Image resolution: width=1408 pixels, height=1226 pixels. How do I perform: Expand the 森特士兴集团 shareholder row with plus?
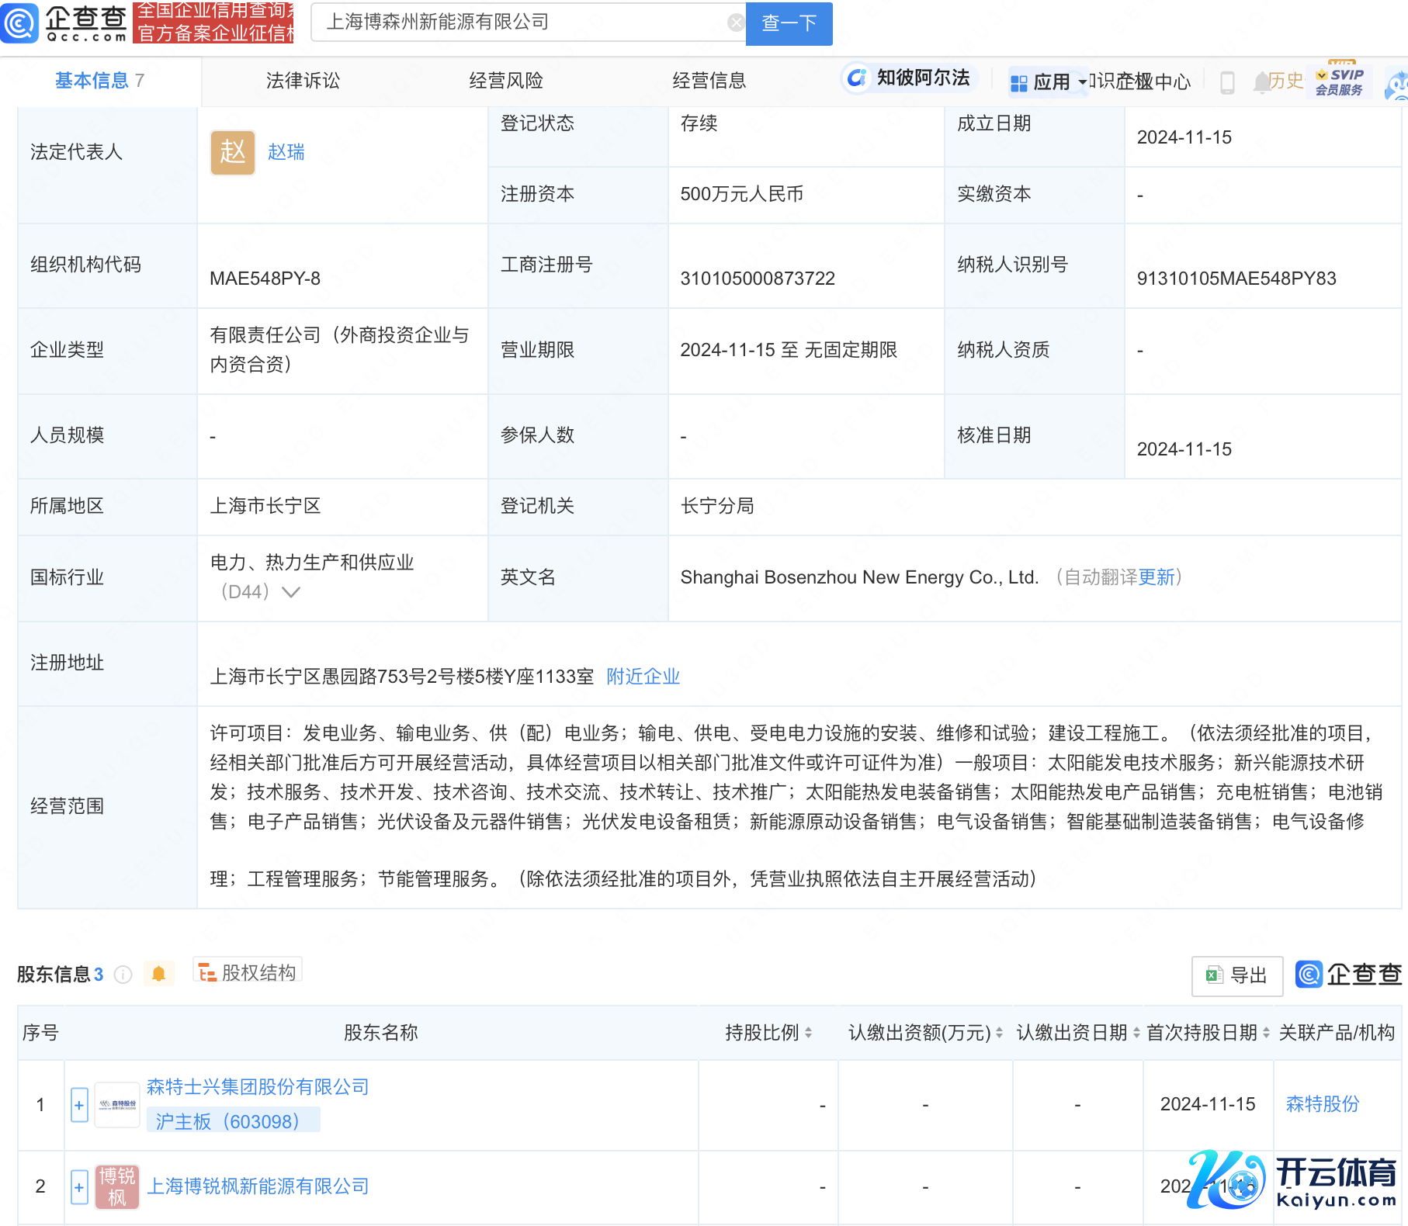pyautogui.click(x=79, y=1105)
